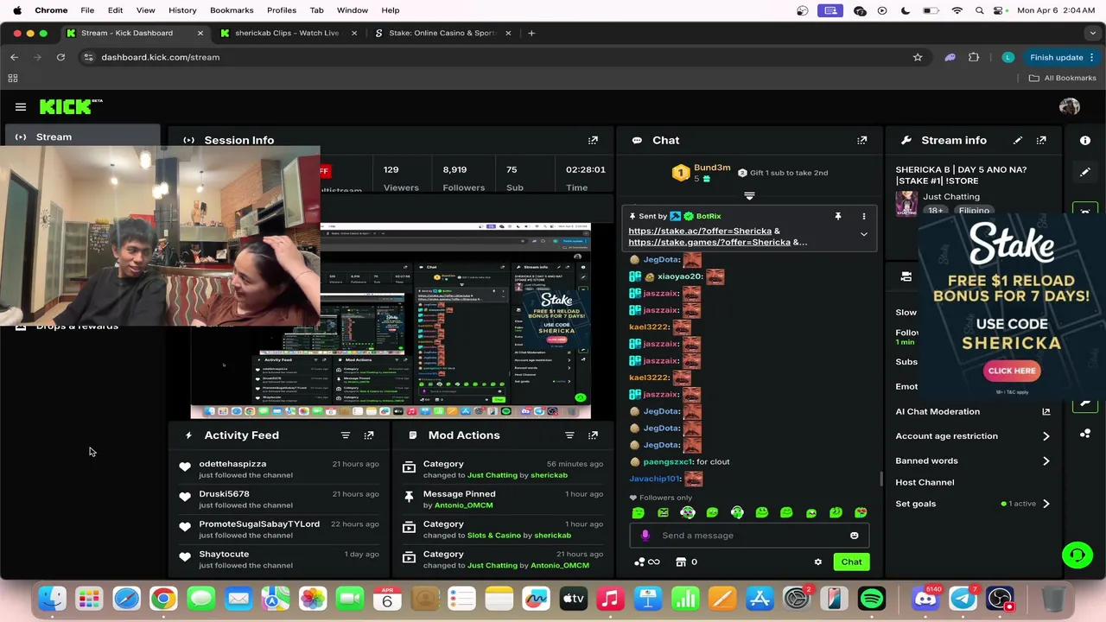Viewport: 1106px width, 622px height.
Task: Open the info icon in right sidebar
Action: [1085, 140]
